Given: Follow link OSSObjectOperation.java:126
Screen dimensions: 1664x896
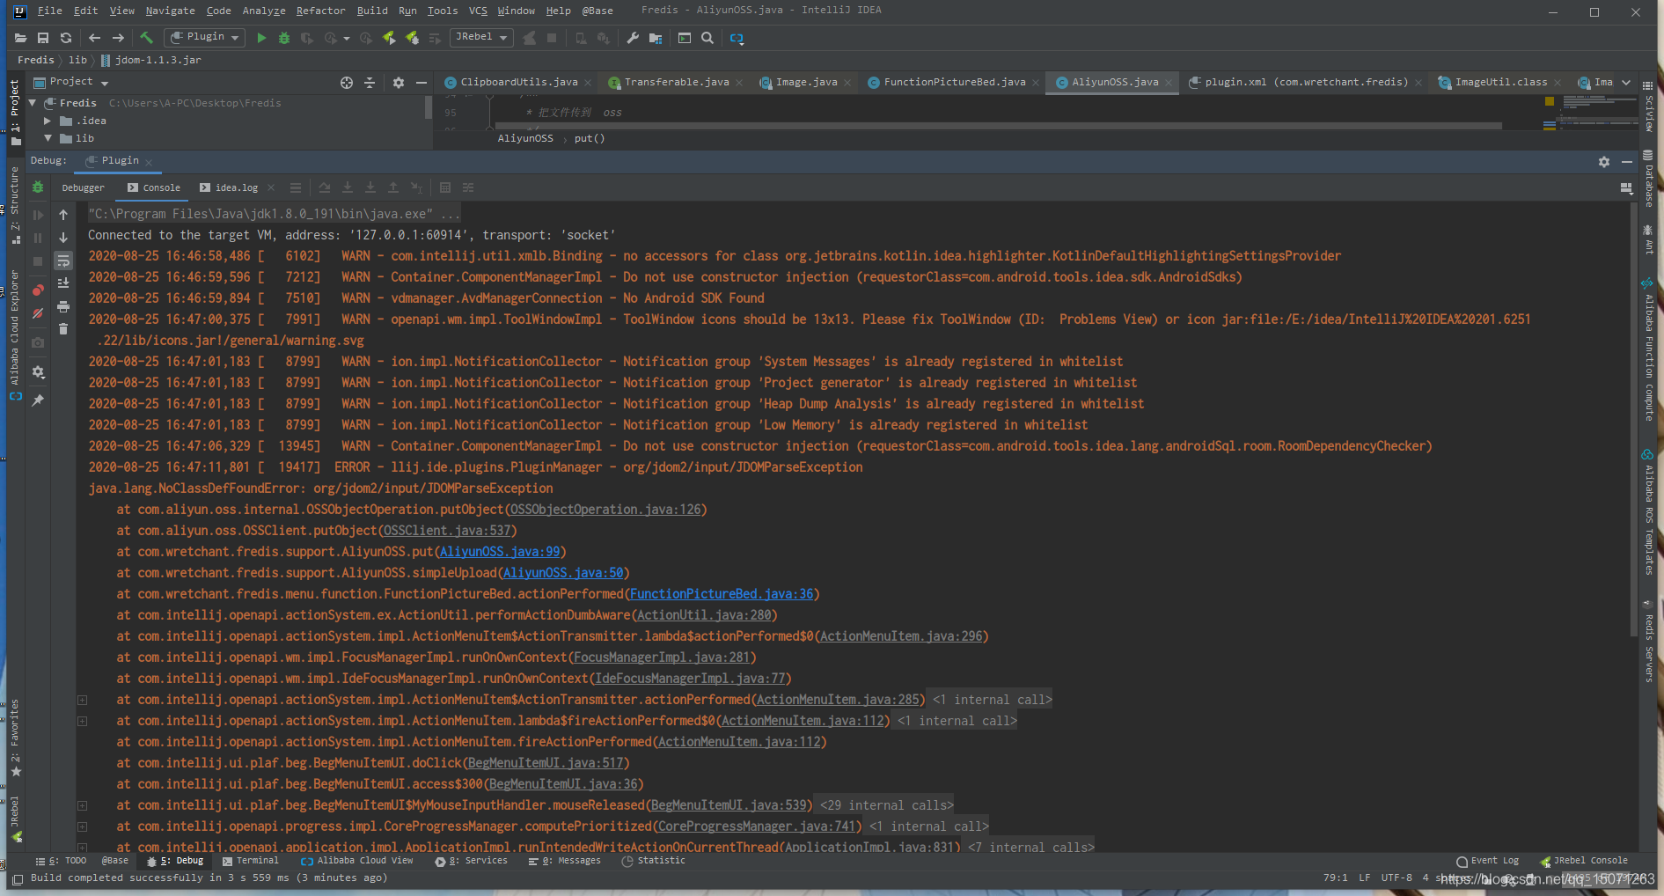Looking at the screenshot, I should (x=605, y=510).
